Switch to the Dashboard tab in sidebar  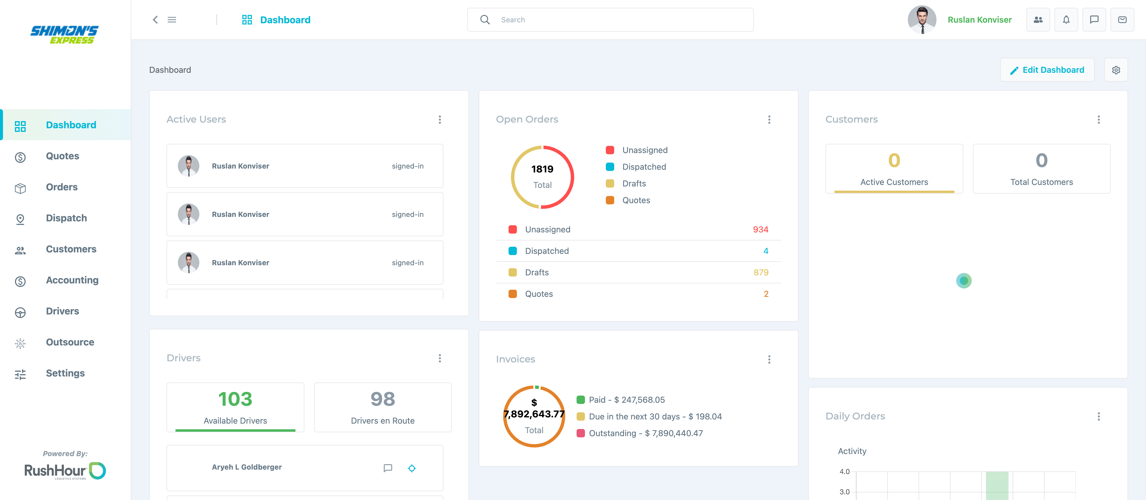coord(71,125)
